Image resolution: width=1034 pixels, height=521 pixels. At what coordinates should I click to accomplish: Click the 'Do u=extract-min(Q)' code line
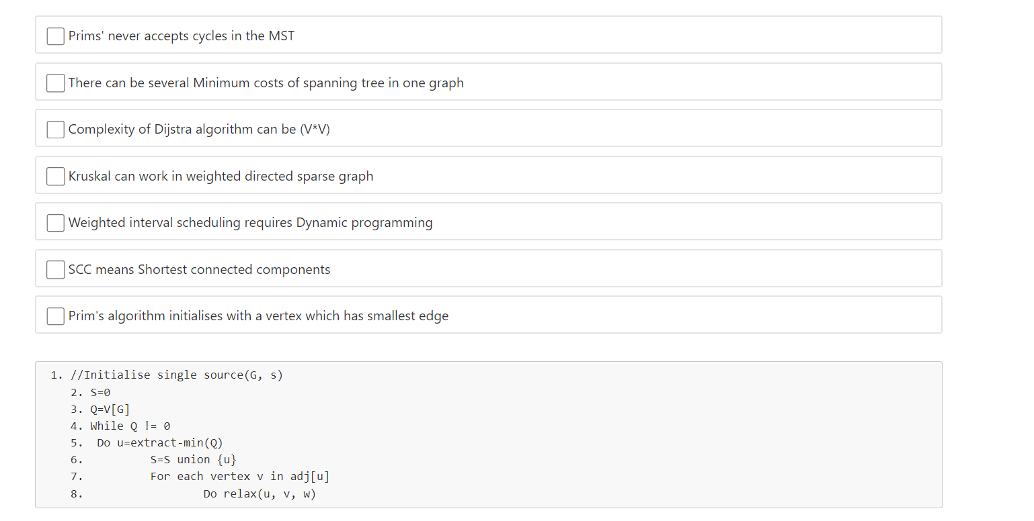[x=160, y=443]
